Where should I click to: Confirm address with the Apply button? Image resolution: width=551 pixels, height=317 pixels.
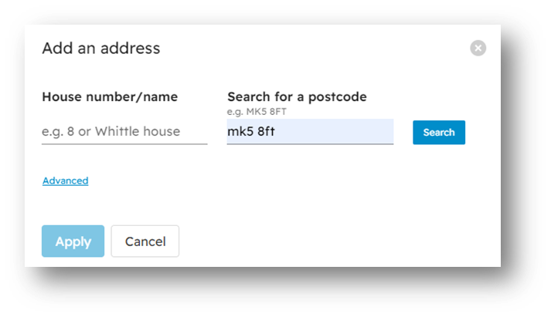(73, 241)
